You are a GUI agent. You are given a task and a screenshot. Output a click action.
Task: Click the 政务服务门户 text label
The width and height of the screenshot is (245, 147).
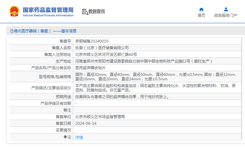(226, 16)
